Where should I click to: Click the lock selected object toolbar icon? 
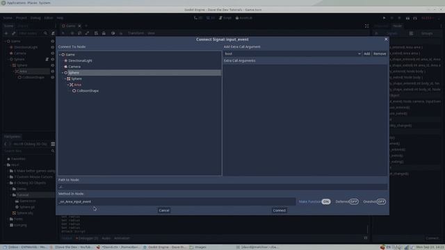point(104,33)
